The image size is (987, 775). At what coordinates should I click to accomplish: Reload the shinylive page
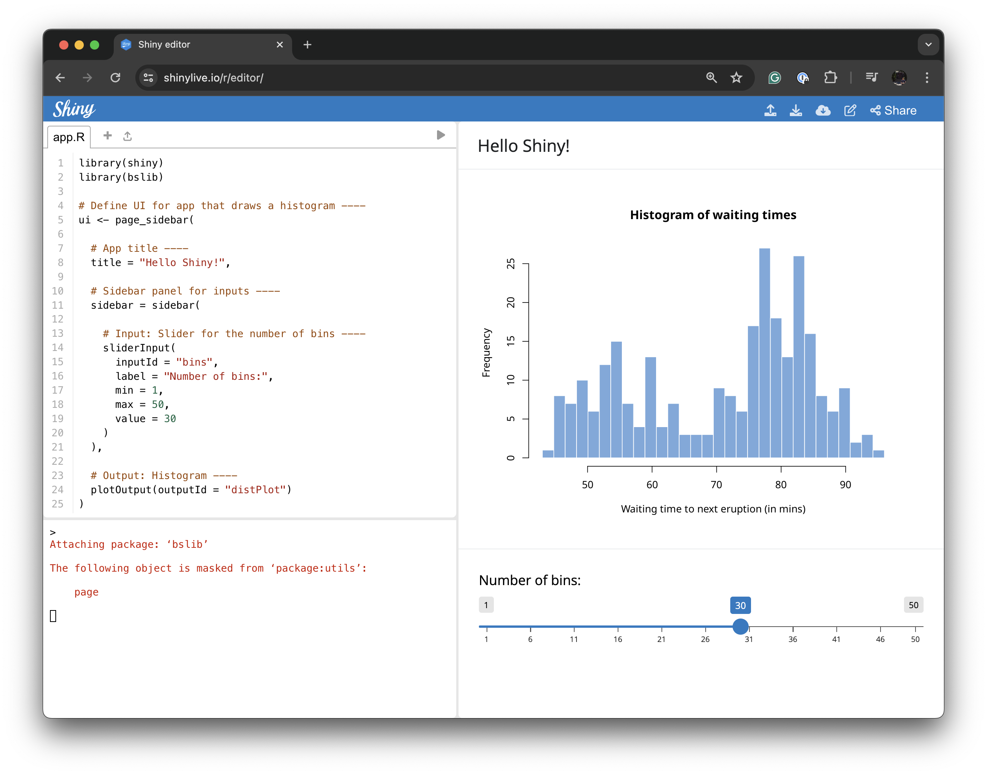click(115, 78)
